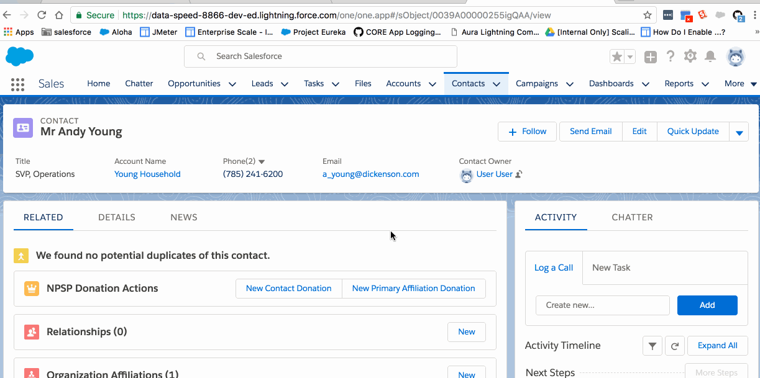Click the Create new... input field
Viewport: 760px width, 378px height.
603,305
